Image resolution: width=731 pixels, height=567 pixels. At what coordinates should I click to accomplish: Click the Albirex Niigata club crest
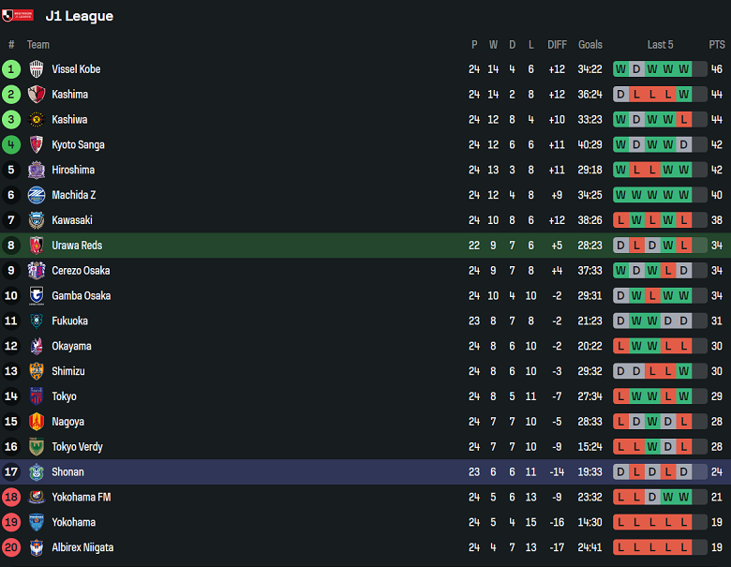click(x=37, y=547)
